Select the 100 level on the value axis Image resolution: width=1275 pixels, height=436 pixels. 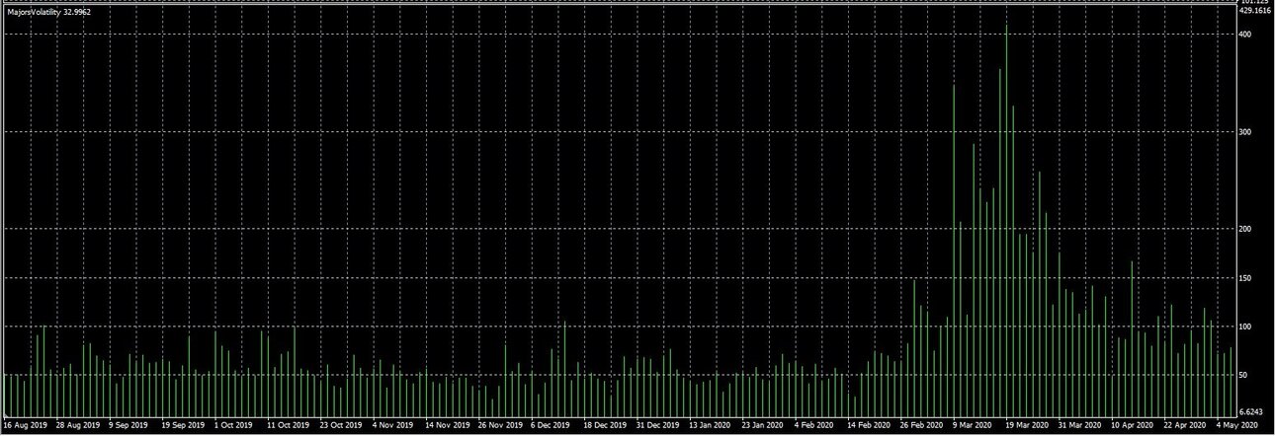pyautogui.click(x=1244, y=327)
